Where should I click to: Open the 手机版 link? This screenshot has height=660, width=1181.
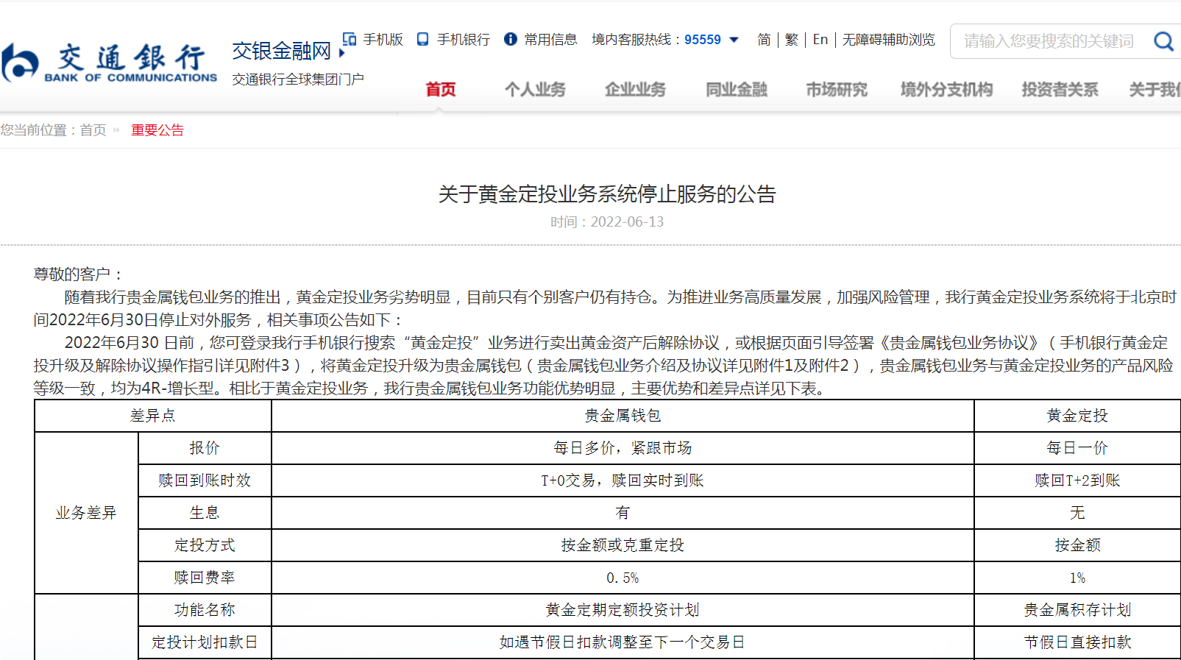click(383, 40)
